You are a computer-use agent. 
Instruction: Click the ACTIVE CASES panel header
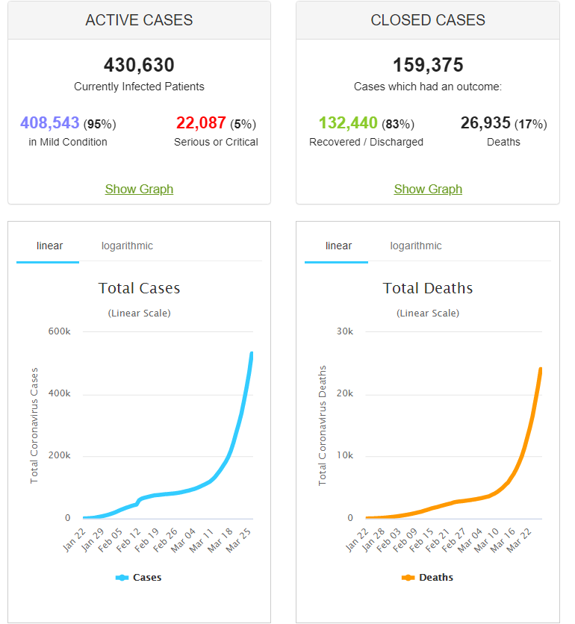pos(139,20)
